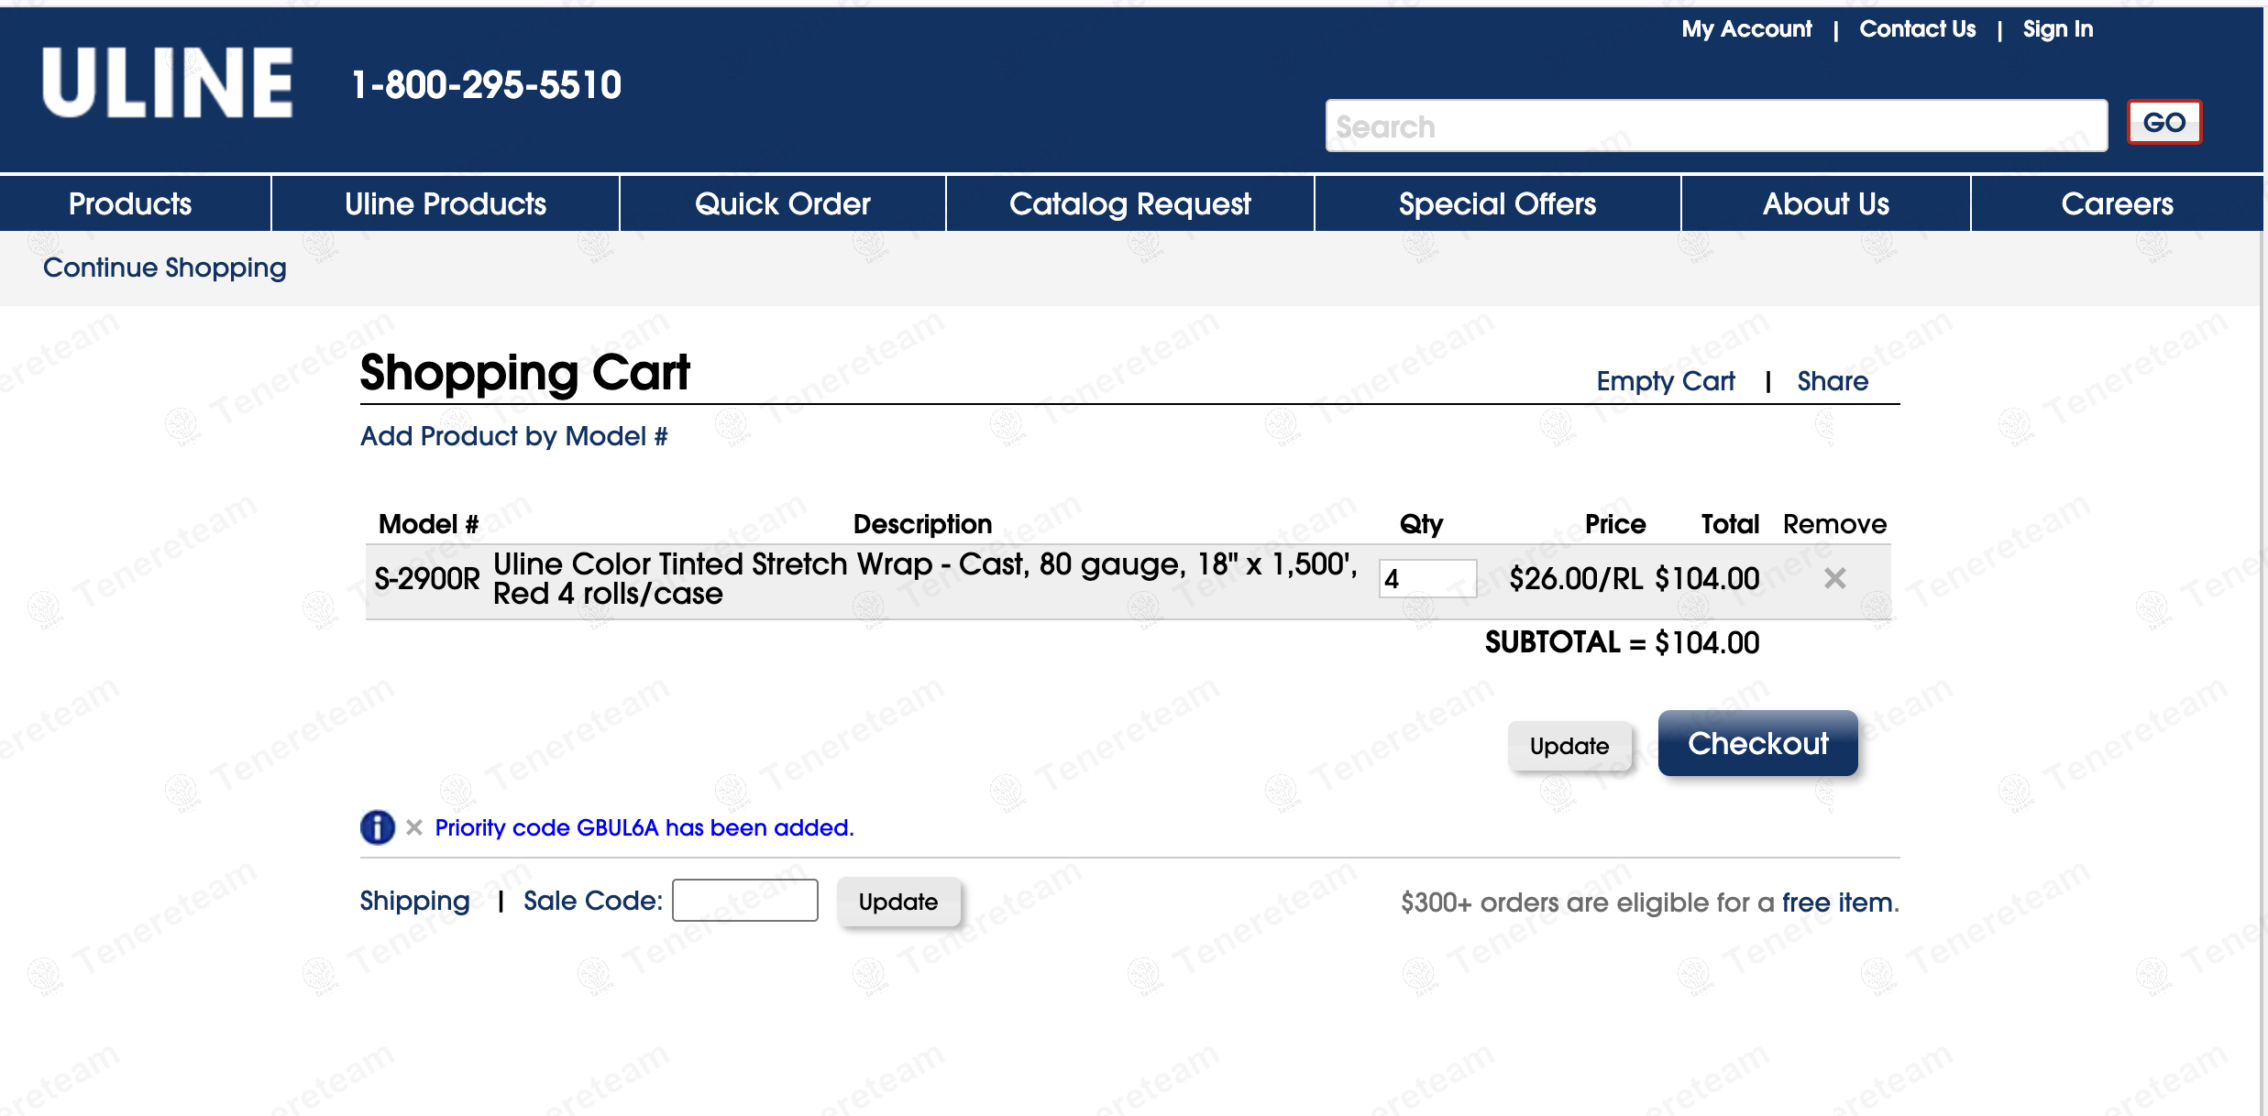Click into the Search field
Screen dimensions: 2268x1116
click(1715, 126)
